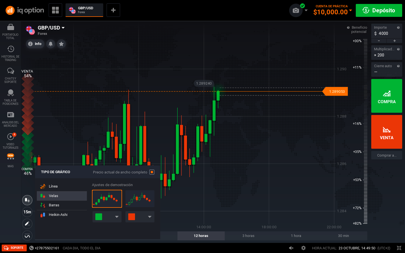Switch to the 12 horas range tab

(x=201, y=236)
